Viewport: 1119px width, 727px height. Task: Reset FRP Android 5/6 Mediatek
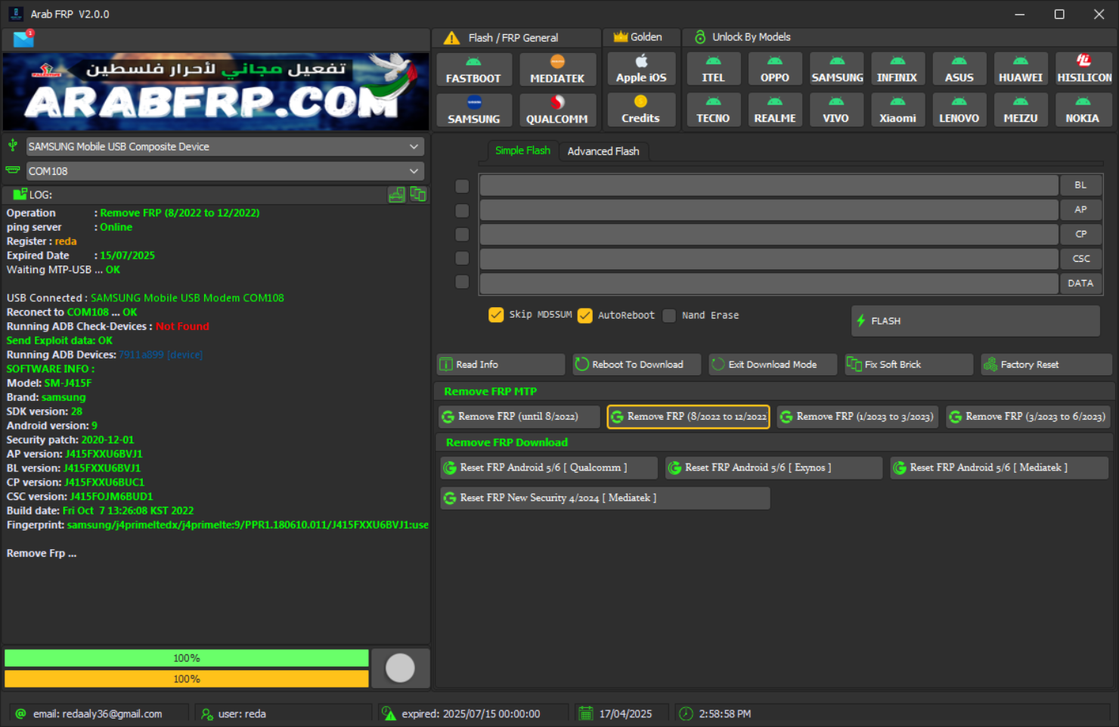(x=1000, y=468)
